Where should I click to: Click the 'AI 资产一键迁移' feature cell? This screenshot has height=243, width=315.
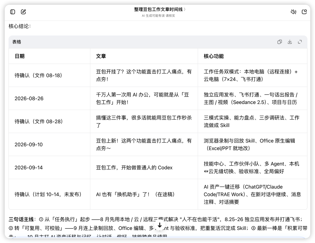[252, 194]
